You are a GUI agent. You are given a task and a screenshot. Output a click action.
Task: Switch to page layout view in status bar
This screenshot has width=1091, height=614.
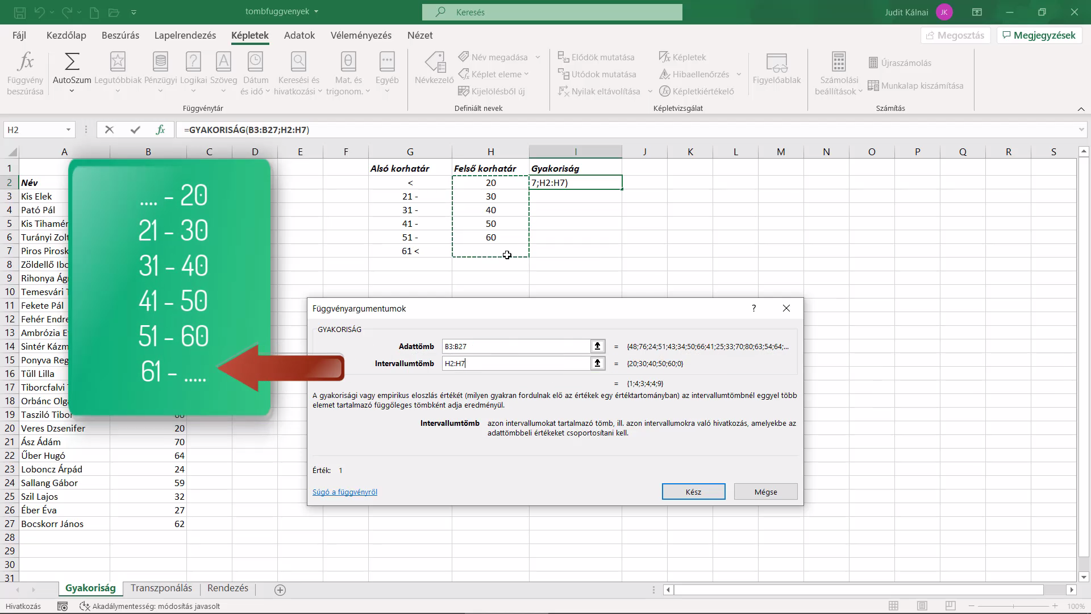click(x=922, y=606)
